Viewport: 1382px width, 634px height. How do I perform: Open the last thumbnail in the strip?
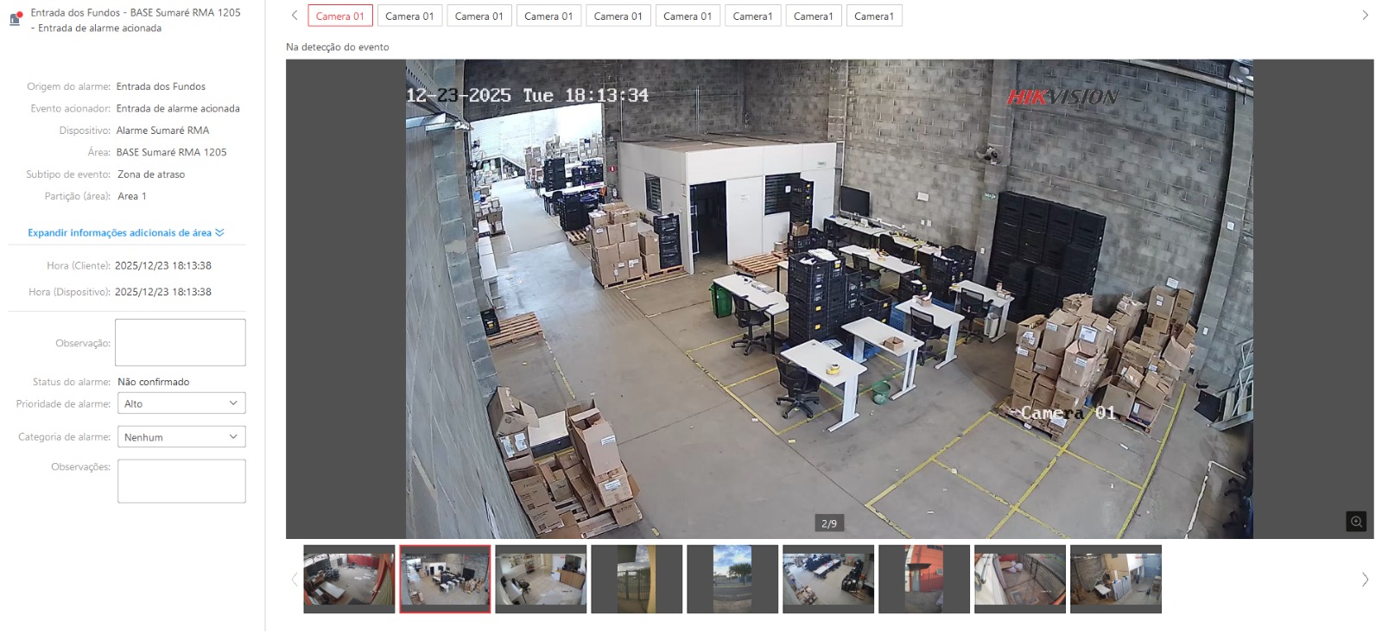(1115, 579)
